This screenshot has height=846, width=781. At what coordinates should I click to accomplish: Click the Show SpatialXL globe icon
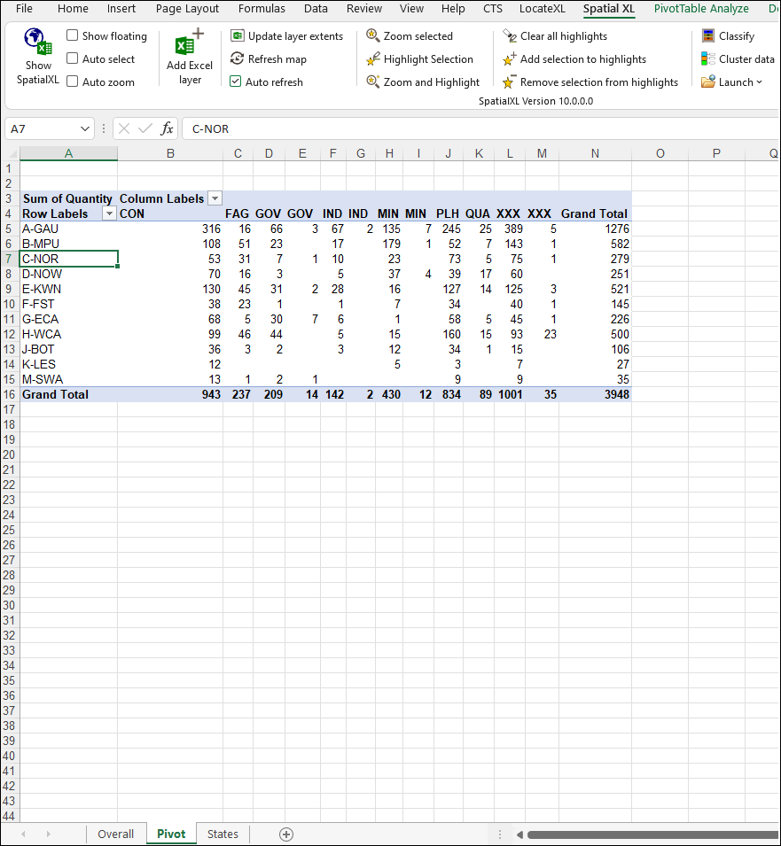pos(37,42)
